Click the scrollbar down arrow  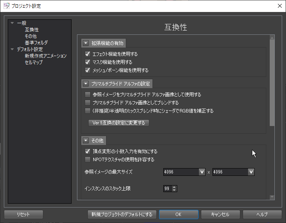pyautogui.click(x=272, y=197)
